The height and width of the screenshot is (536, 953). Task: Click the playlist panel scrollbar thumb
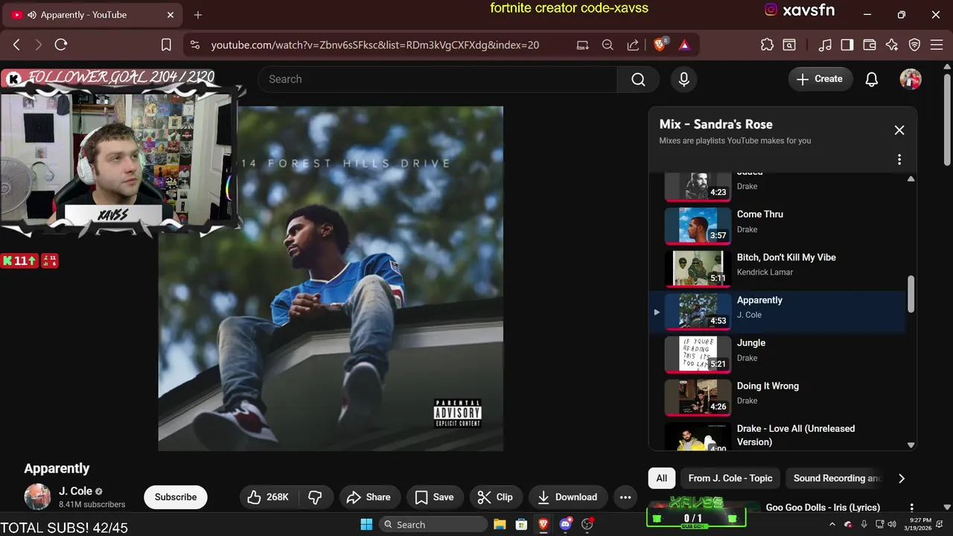point(911,295)
